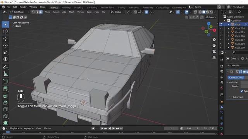248x139 pixels.
Task: Expand Cube.004 in the outliner
Action: point(228,28)
